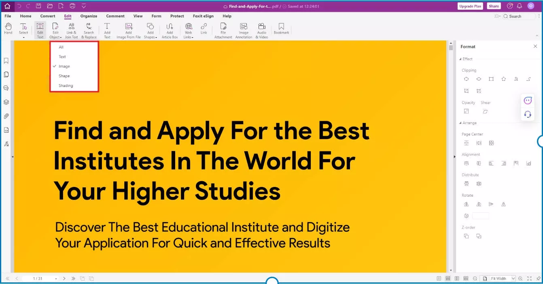Screen dimensions: 543x284
Task: Save the document with the floppy icon
Action: [x=38, y=6]
